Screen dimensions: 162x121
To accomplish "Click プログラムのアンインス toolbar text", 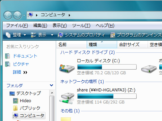I will point(139,35).
